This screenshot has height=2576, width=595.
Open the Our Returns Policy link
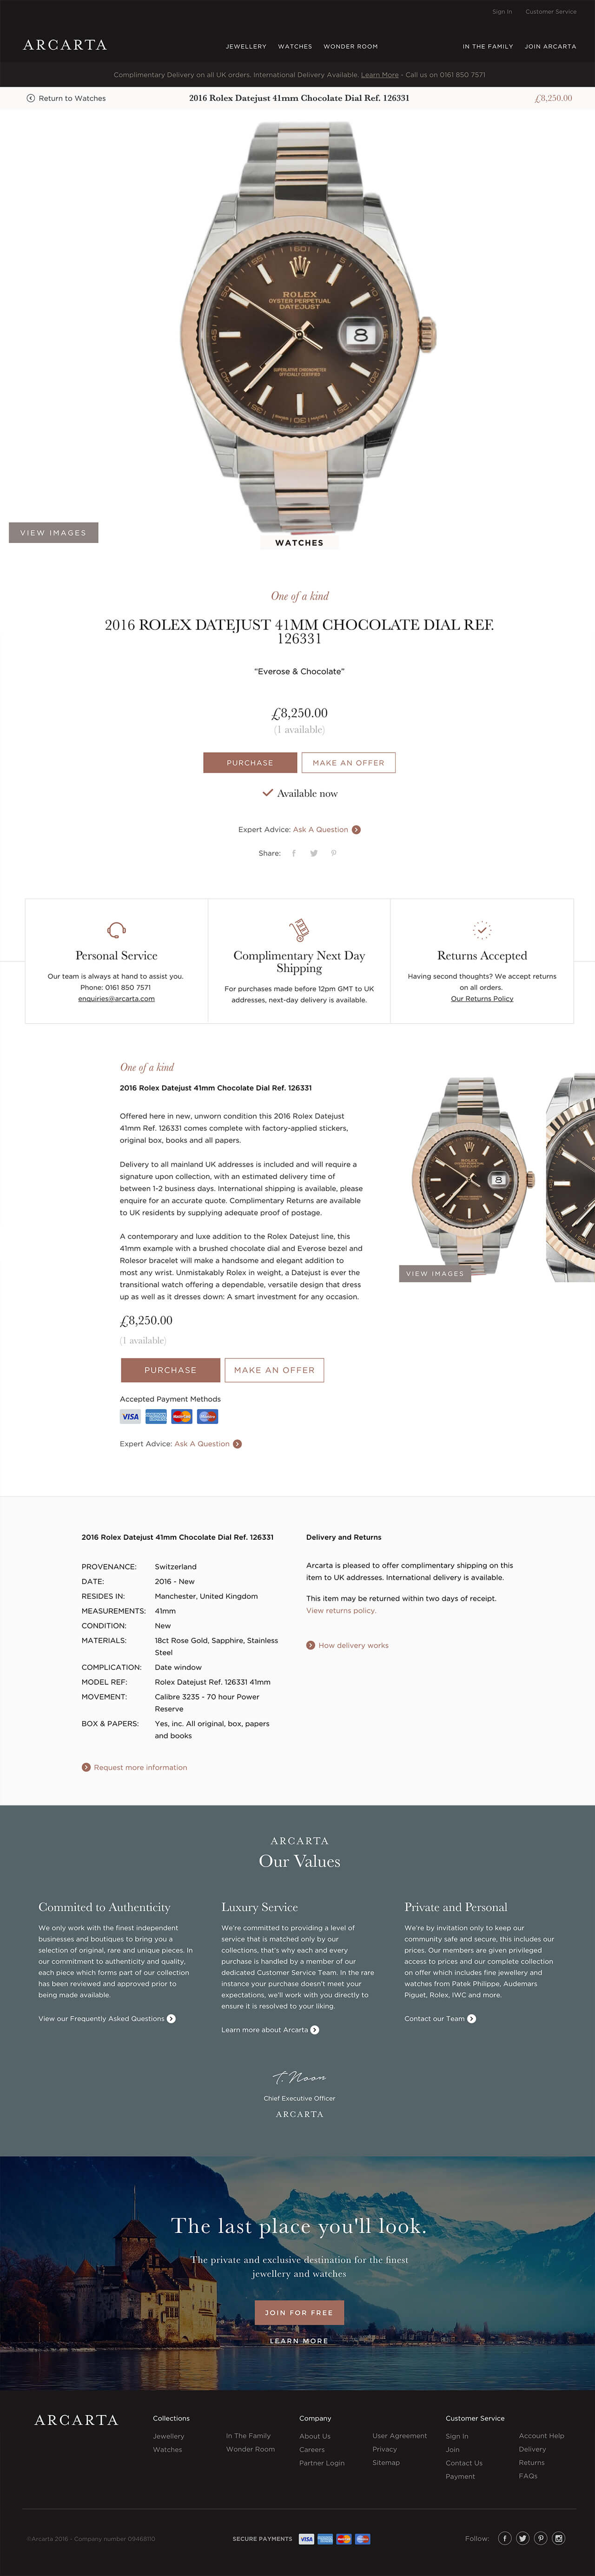coord(482,998)
